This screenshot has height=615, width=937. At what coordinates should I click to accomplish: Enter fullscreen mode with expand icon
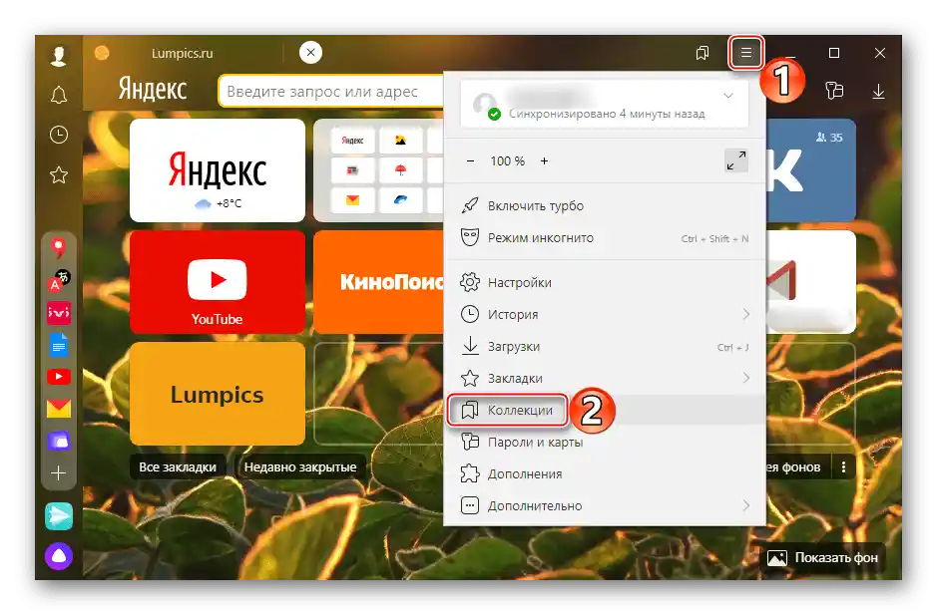[735, 160]
